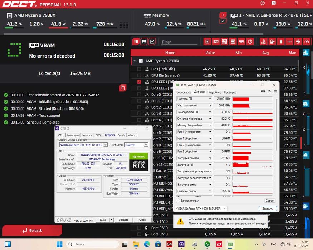Collapse AMD Ryzen 9 7900X sensor group
The width and height of the screenshot is (313, 250).
click(135, 61)
